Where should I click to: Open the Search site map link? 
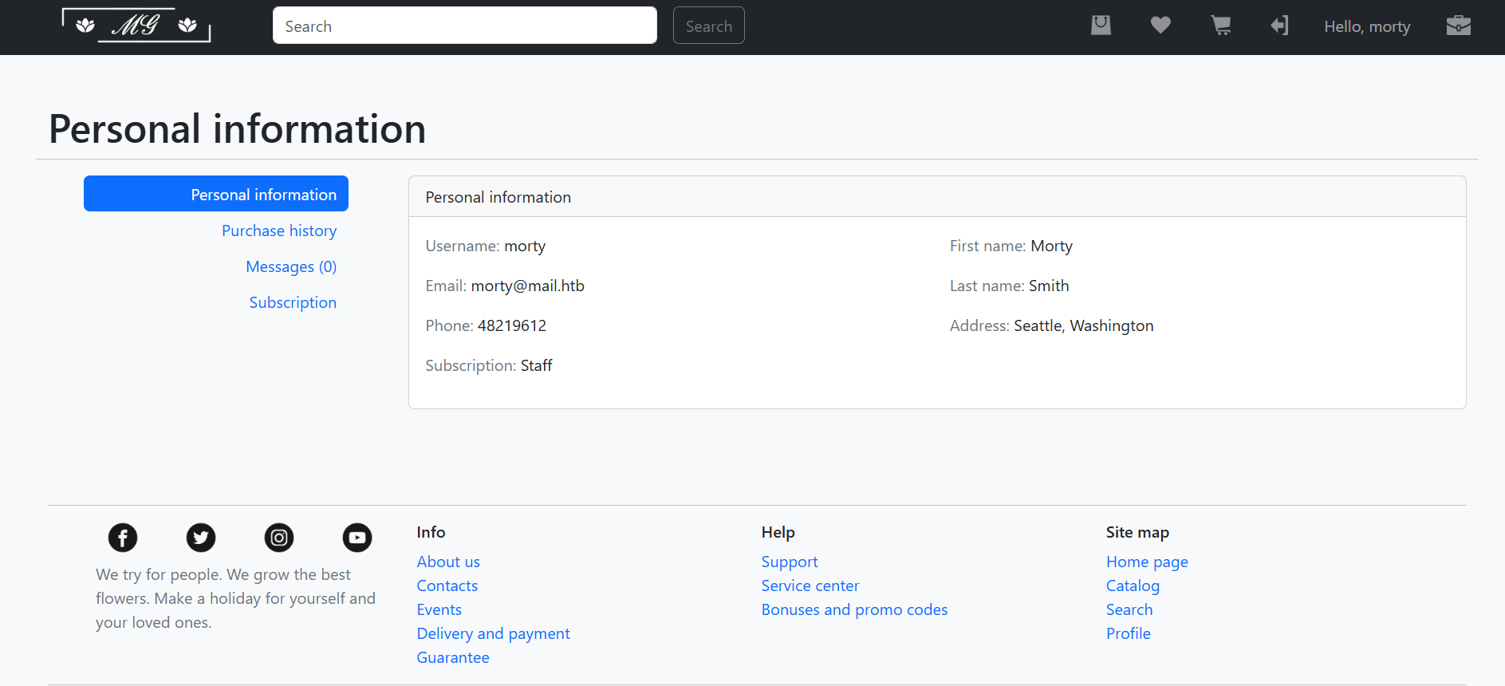[1129, 609]
